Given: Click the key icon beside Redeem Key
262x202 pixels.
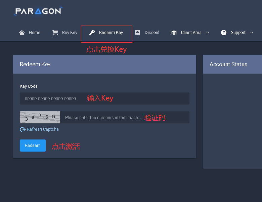Looking at the screenshot, I should click(92, 33).
